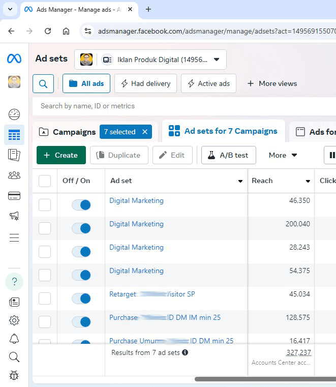Open Billing credit card icon in the sidebar
The height and width of the screenshot is (387, 336).
(14, 196)
